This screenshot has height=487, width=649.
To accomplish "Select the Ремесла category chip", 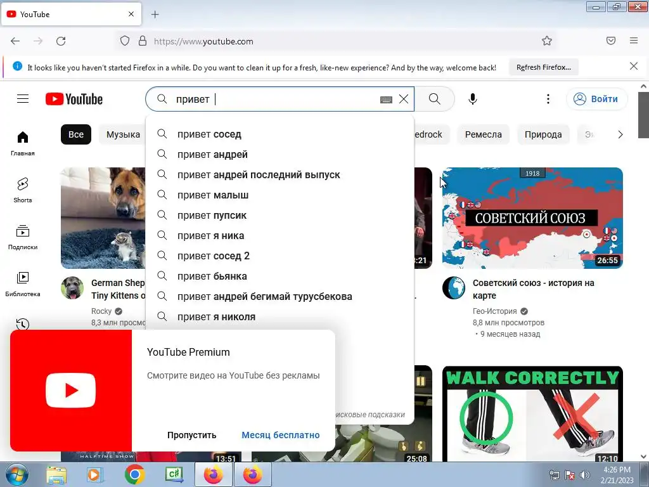I will click(483, 134).
